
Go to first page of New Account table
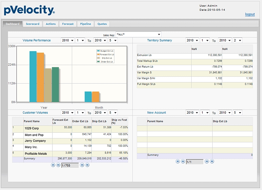[x=178, y=161]
